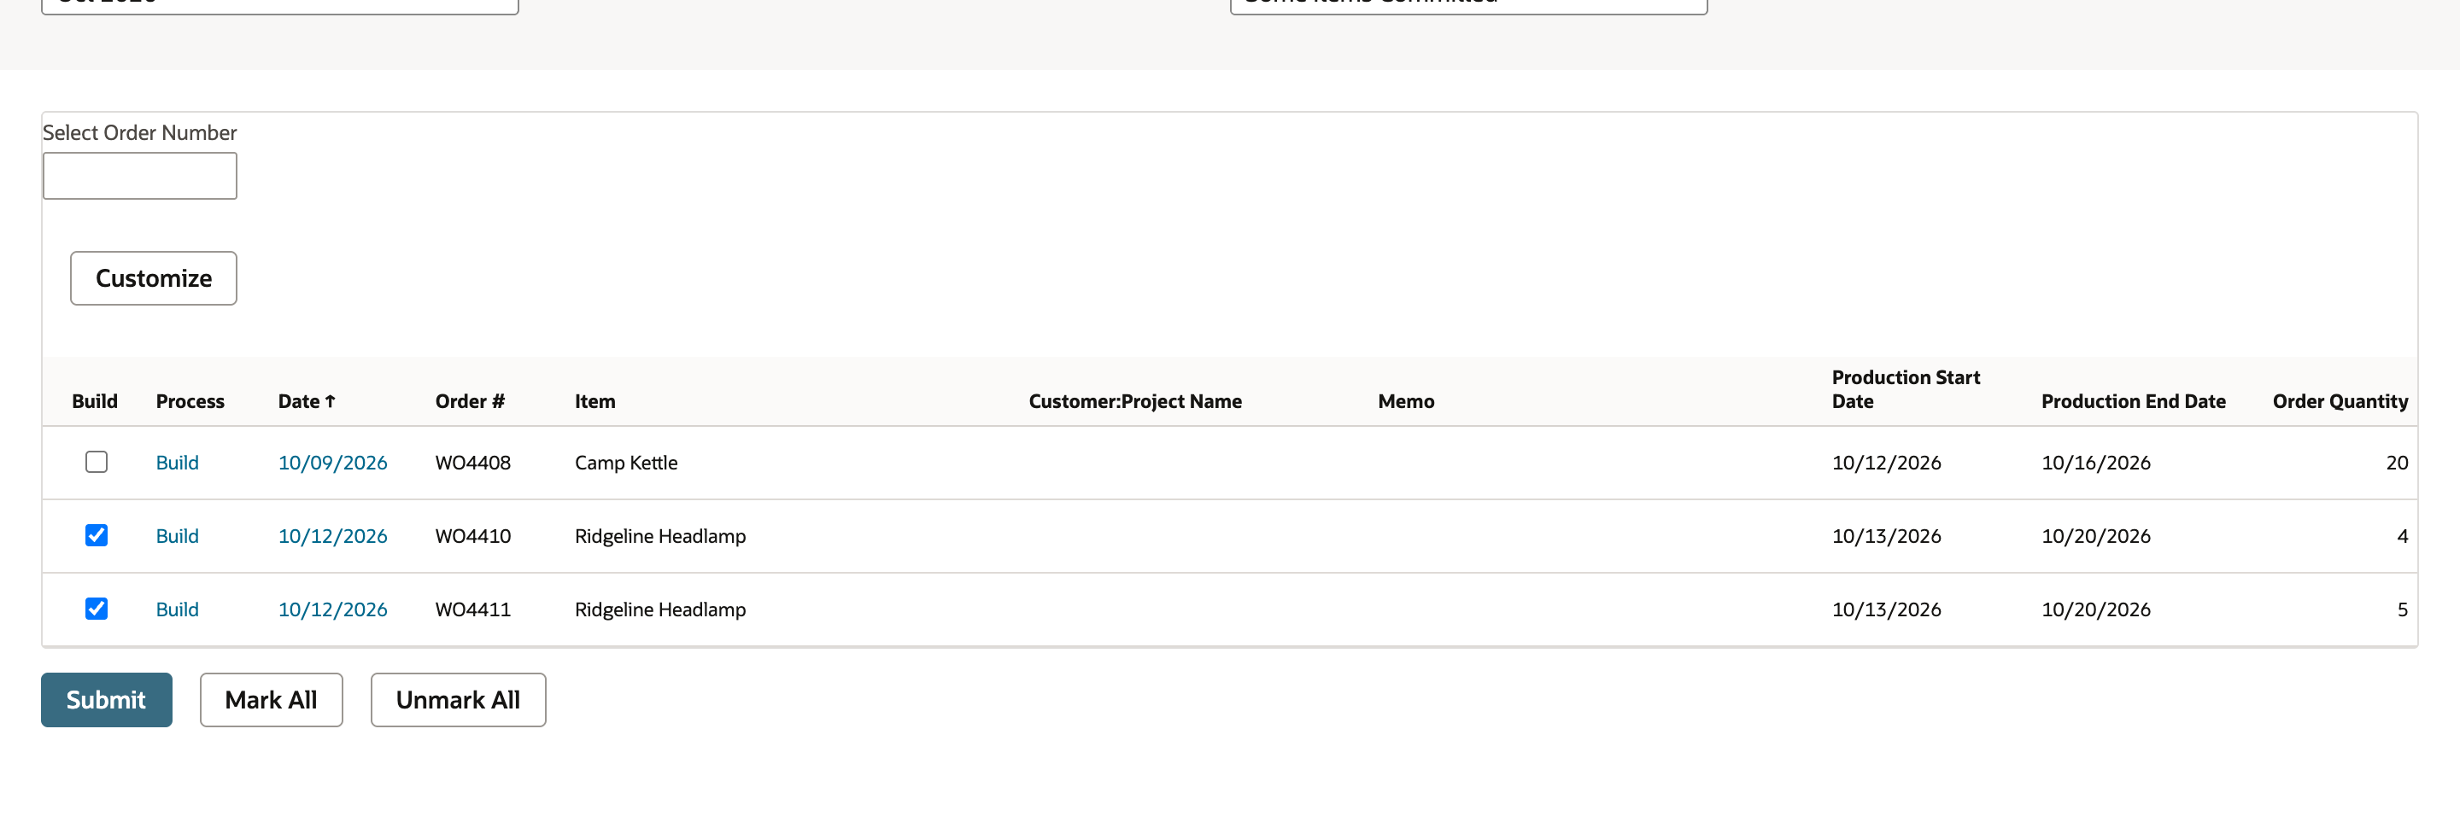The height and width of the screenshot is (828, 2460).
Task: Click Unmark All button
Action: pos(459,699)
